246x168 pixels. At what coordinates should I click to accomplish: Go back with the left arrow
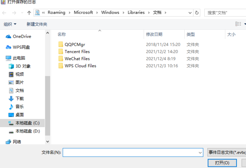coord(4,13)
